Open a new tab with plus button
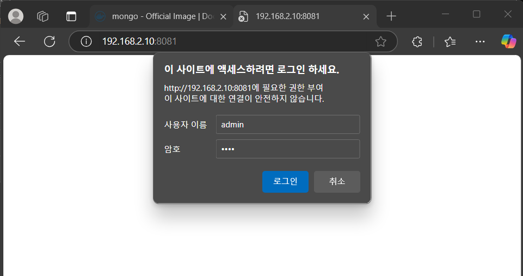This screenshot has height=276, width=523. [x=391, y=16]
